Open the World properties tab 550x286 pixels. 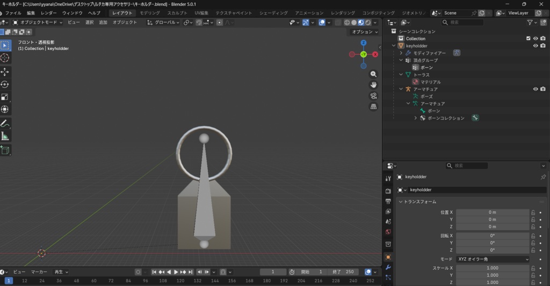[388, 232]
